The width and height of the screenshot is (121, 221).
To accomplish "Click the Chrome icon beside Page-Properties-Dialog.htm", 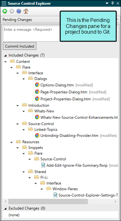I will [37, 92].
